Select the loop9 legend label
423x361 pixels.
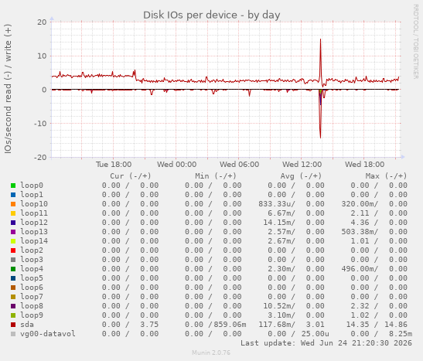pos(32,315)
